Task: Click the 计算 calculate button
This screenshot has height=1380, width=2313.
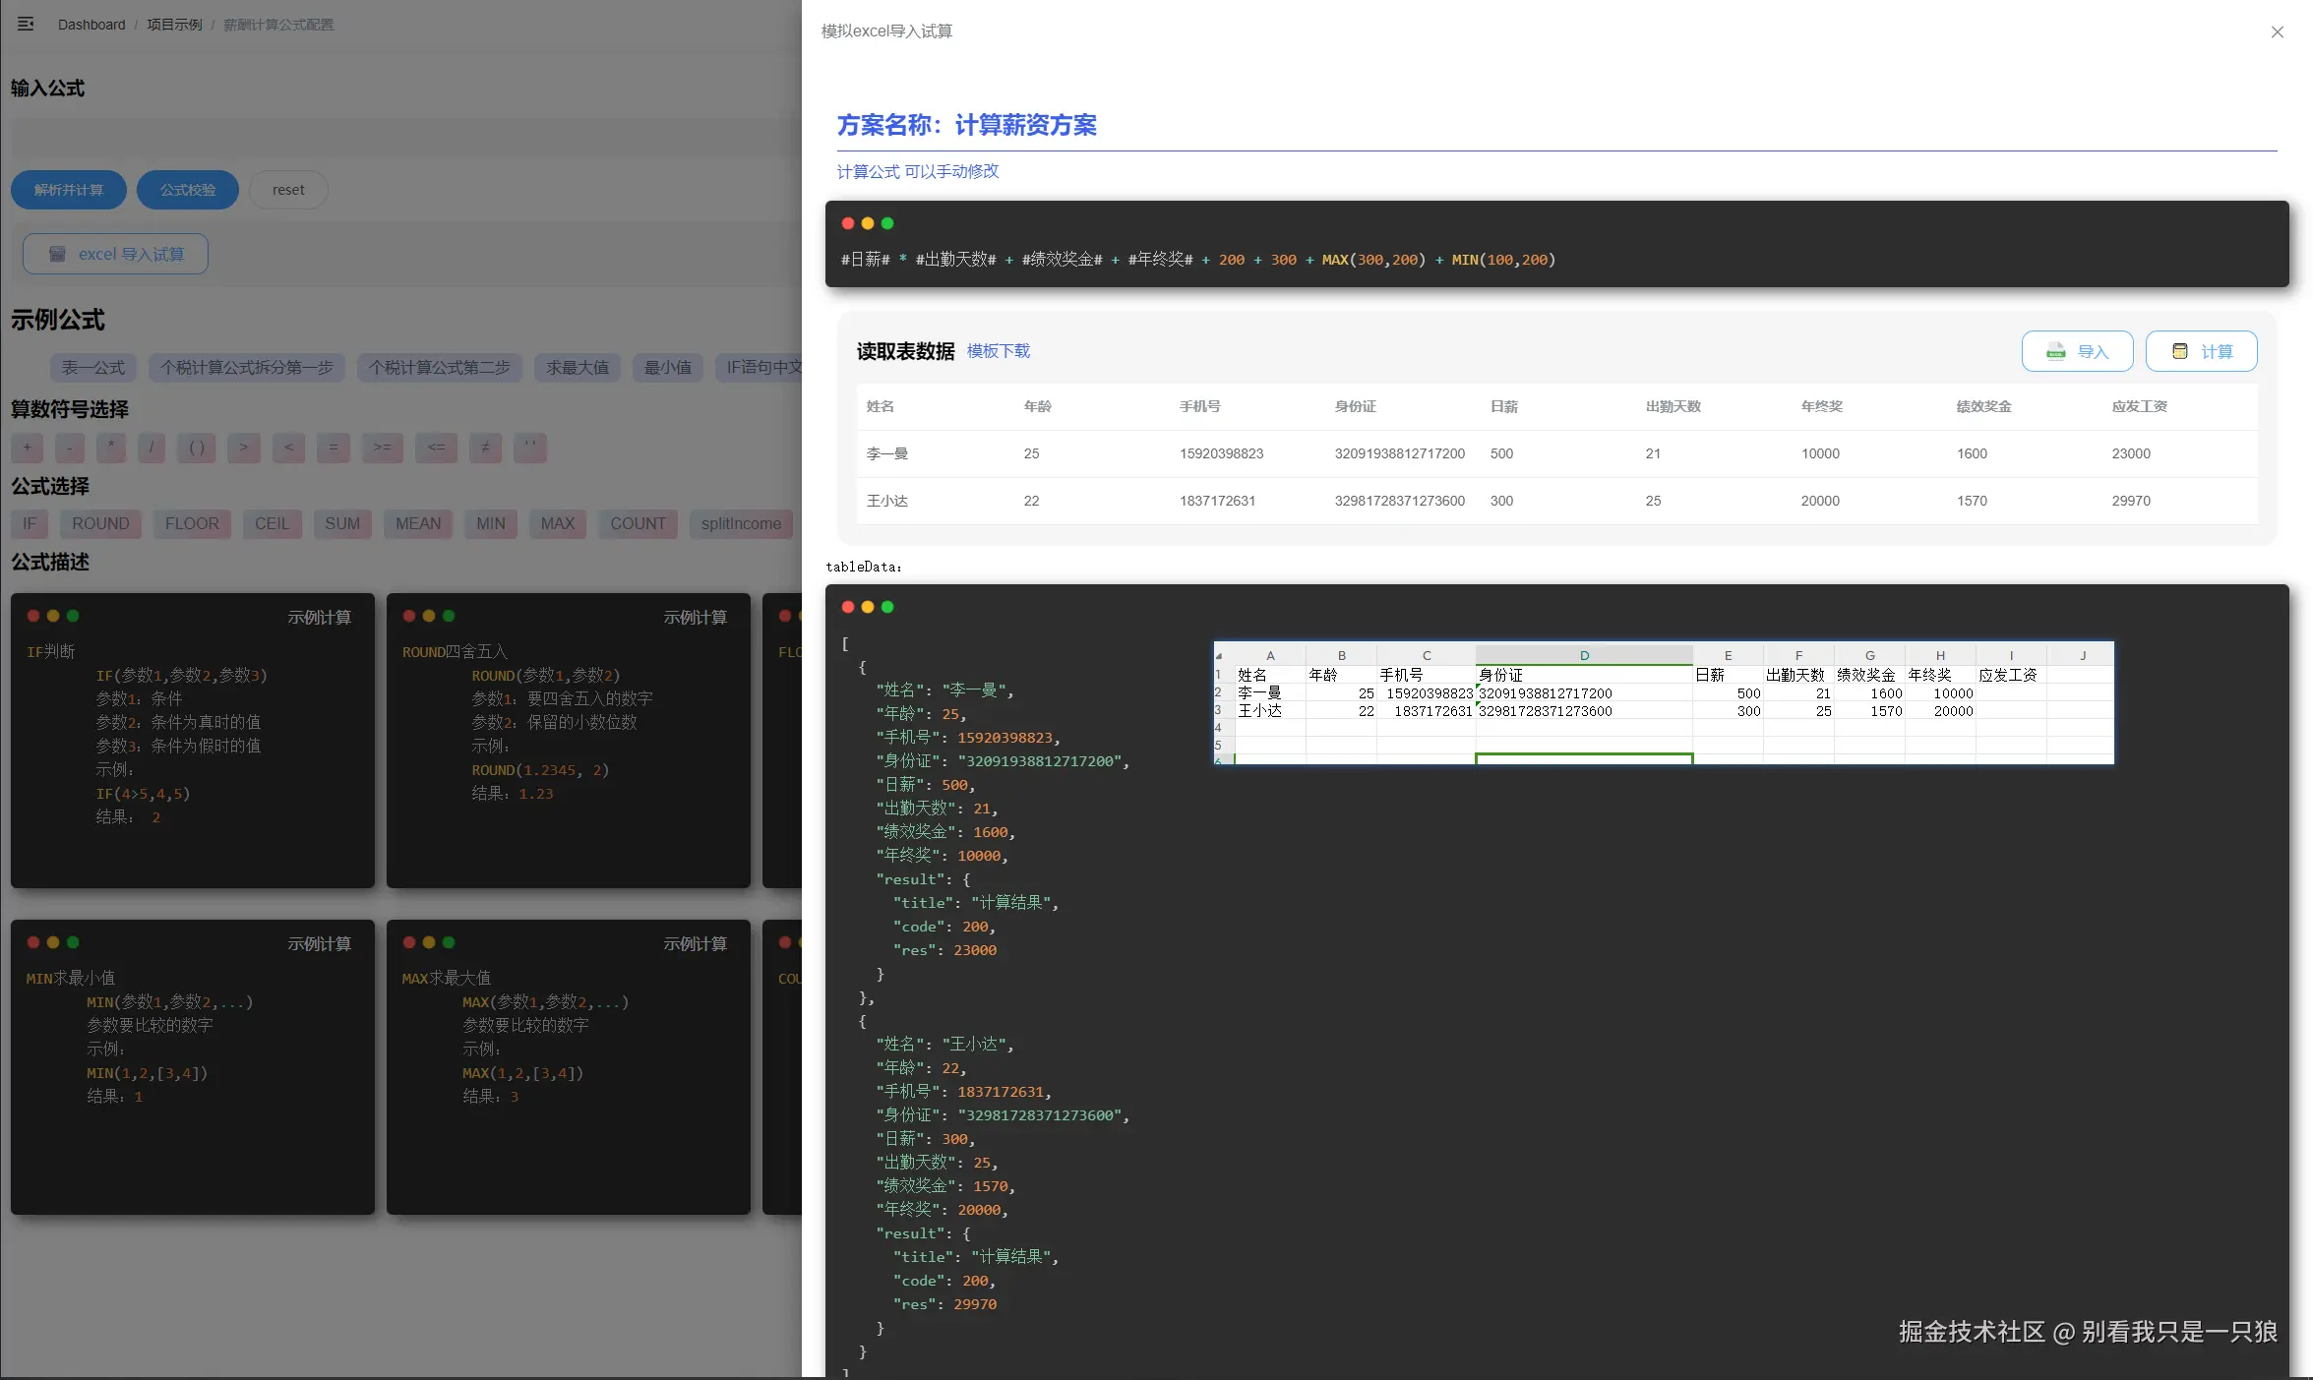Action: click(x=2201, y=351)
